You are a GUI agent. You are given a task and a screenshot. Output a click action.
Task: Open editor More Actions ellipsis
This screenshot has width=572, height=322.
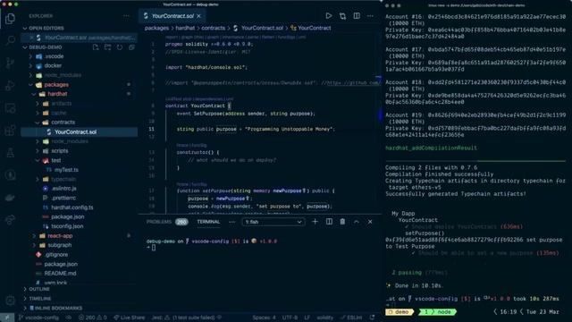click(370, 16)
